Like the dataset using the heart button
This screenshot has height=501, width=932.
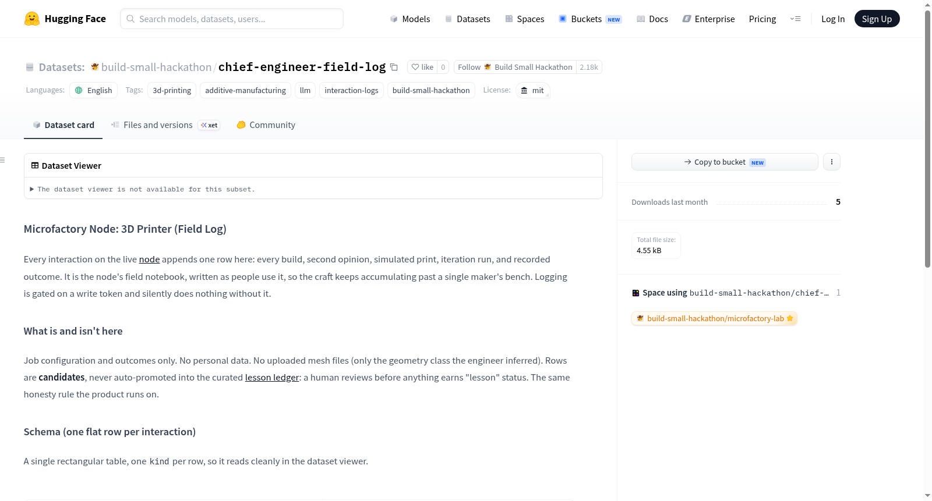point(422,67)
